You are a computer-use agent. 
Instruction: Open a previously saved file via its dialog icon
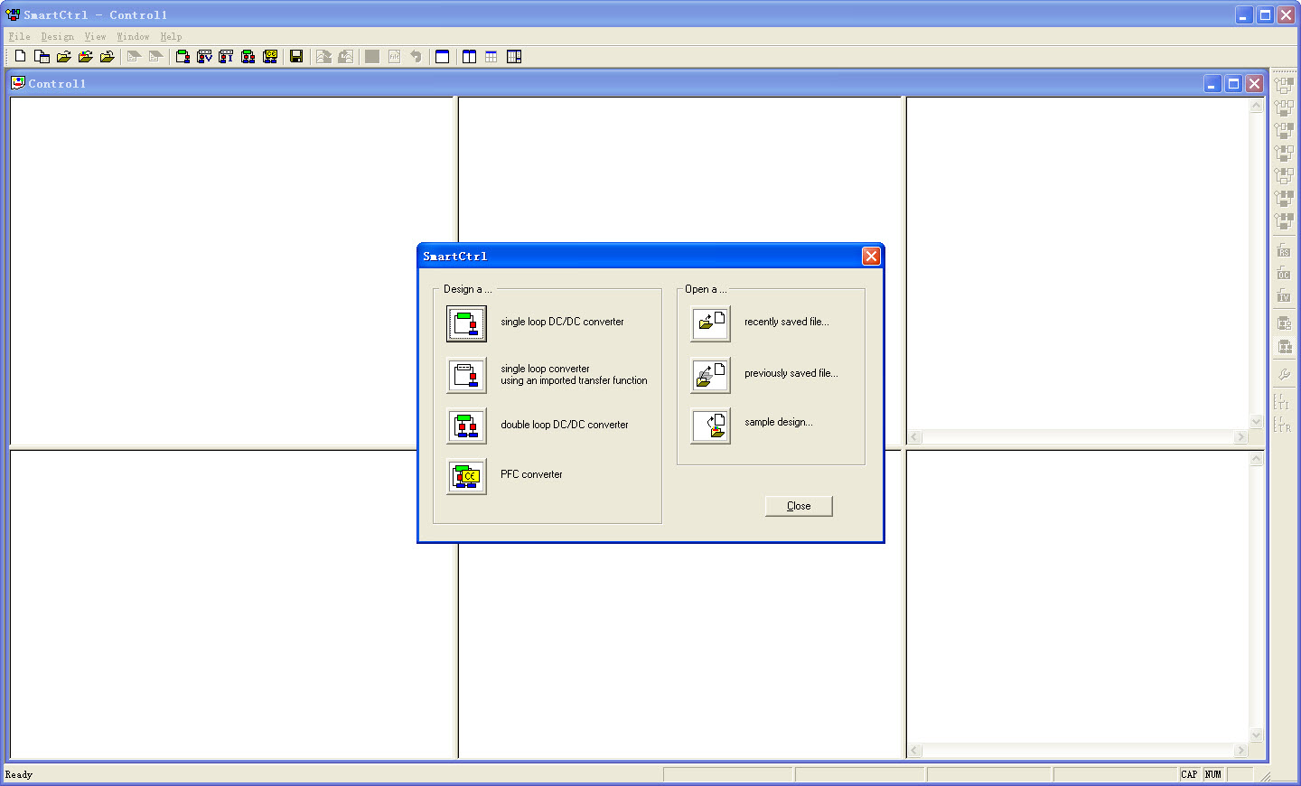[x=710, y=375]
